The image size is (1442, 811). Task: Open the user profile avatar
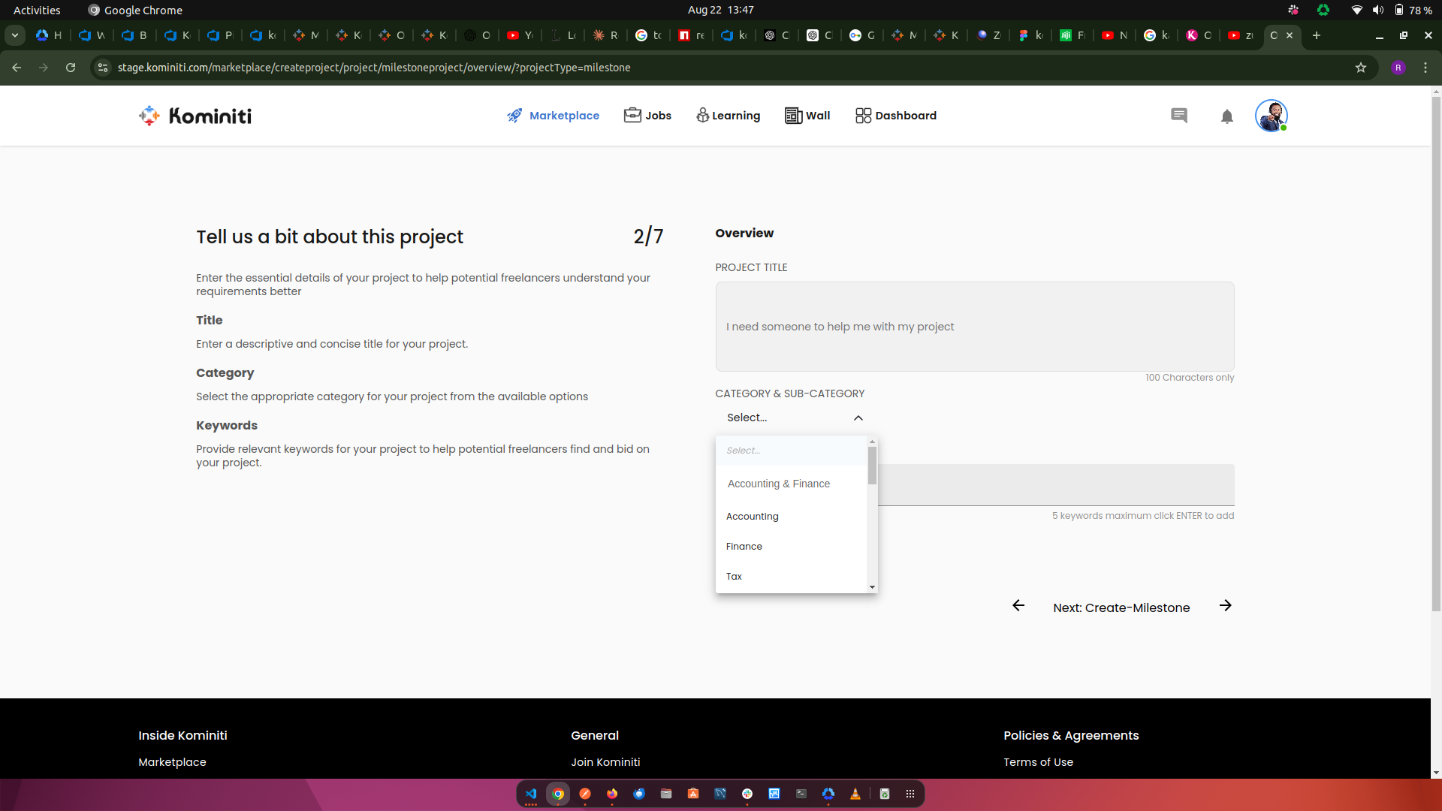[x=1271, y=116]
